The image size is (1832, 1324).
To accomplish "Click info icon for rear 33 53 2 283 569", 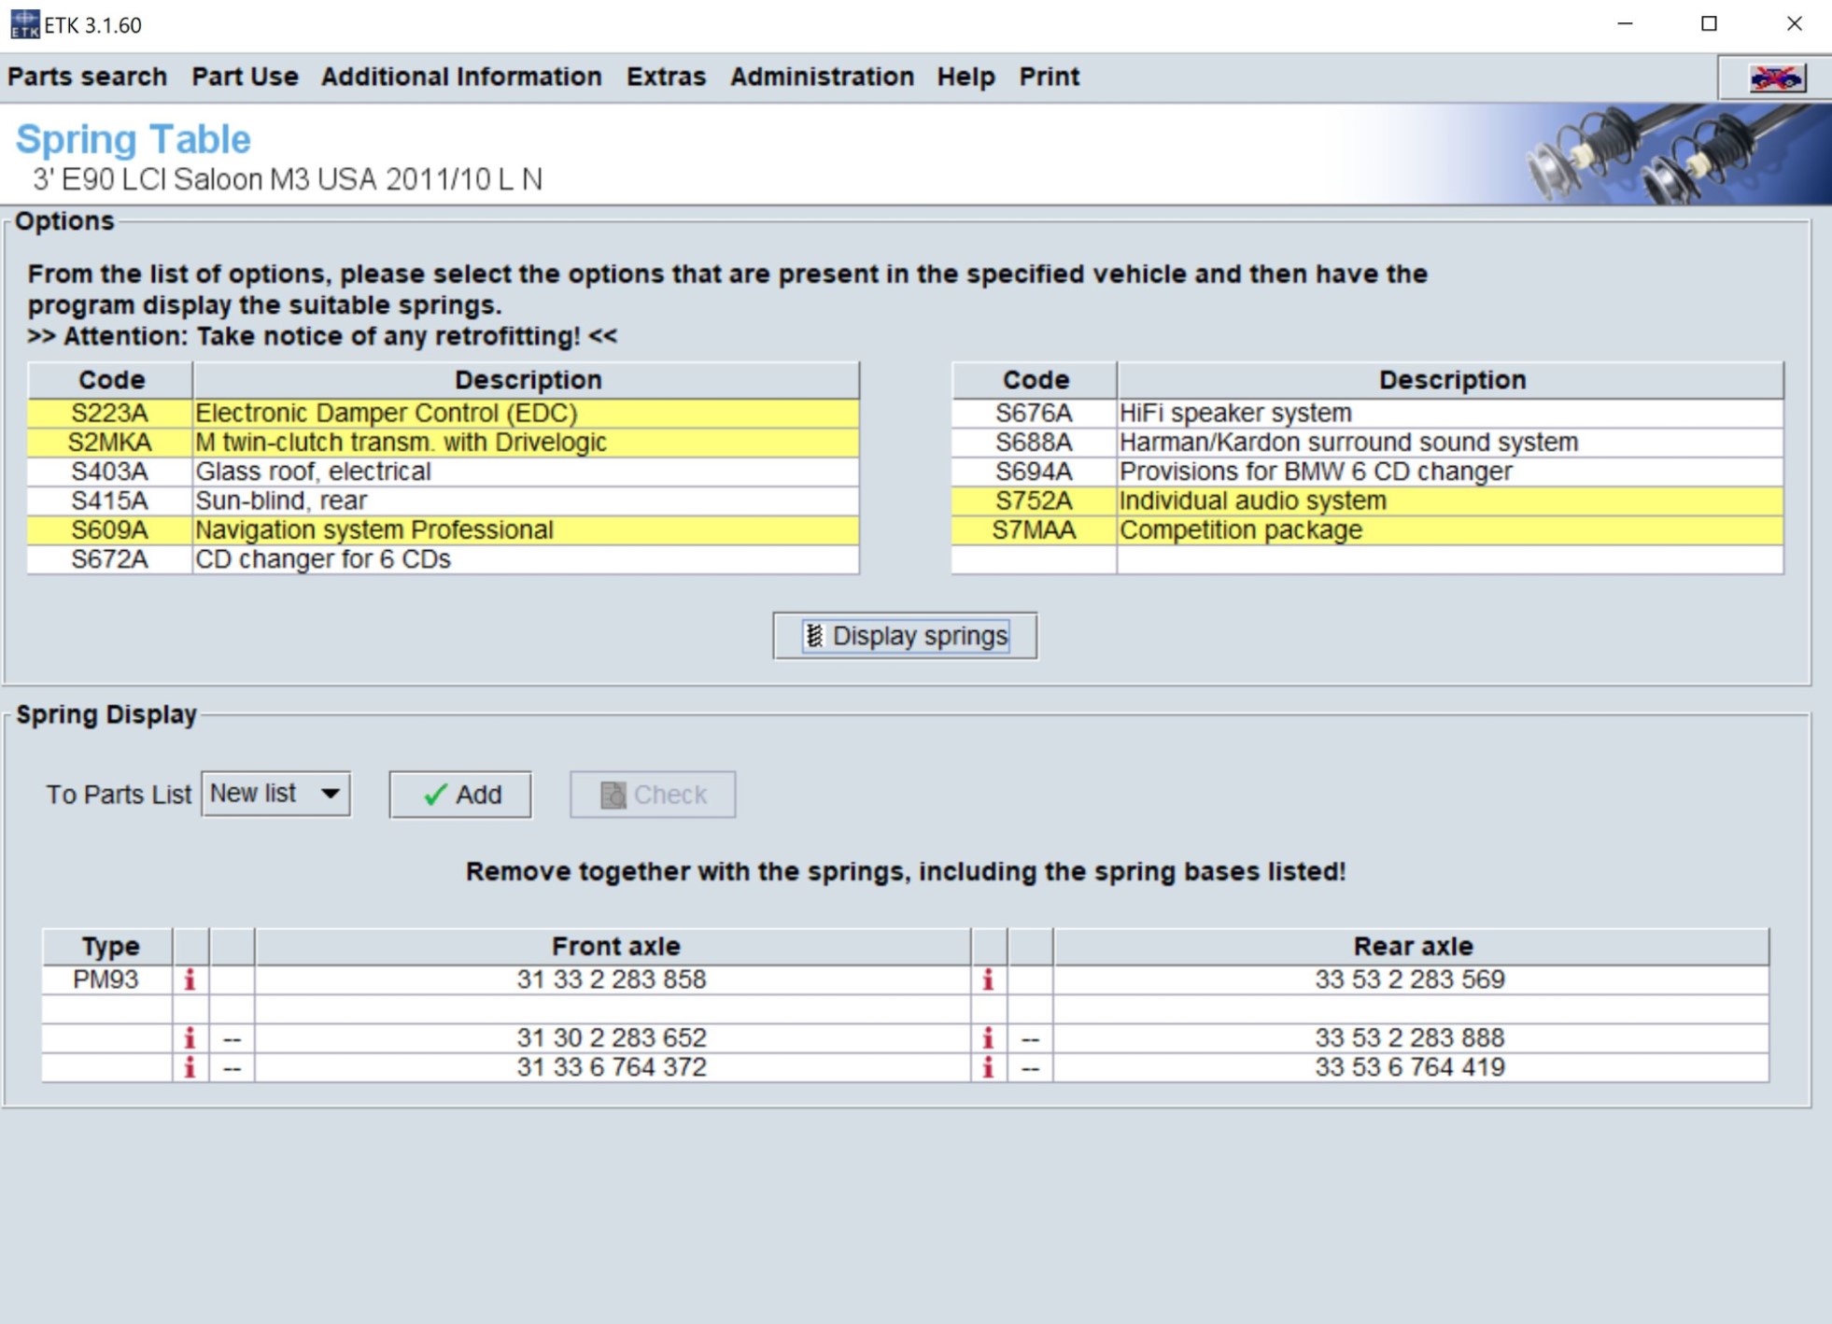I will [x=988, y=979].
